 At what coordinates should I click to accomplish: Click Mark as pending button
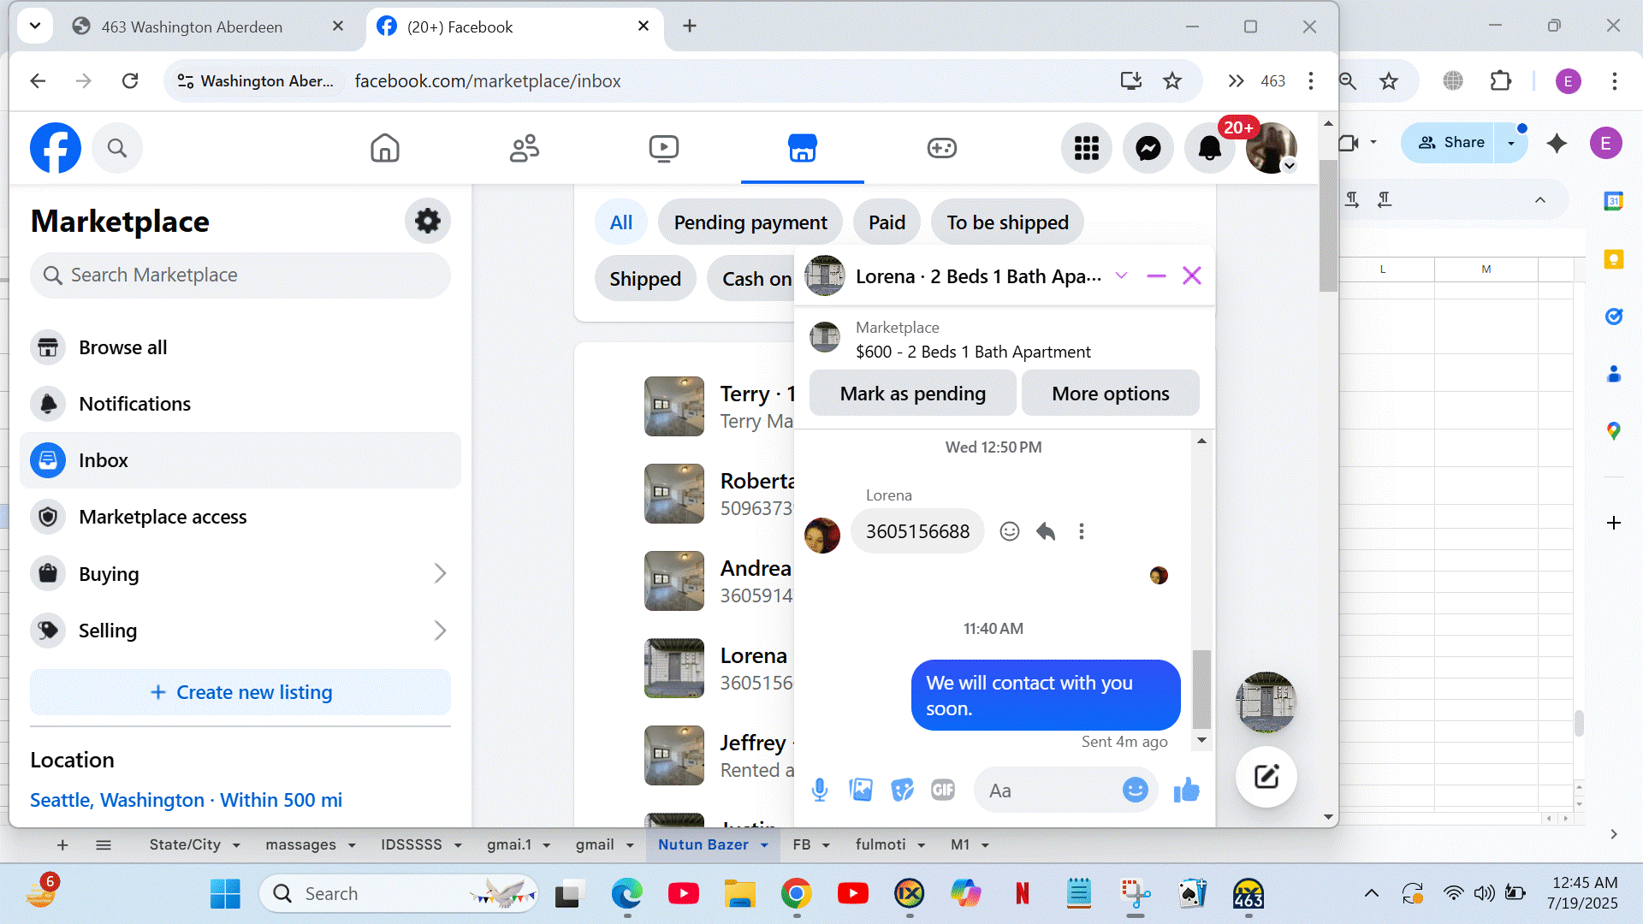click(912, 394)
